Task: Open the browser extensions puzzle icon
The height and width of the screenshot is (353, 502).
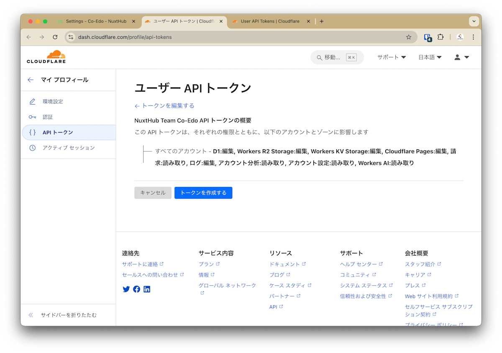Action: (x=441, y=37)
